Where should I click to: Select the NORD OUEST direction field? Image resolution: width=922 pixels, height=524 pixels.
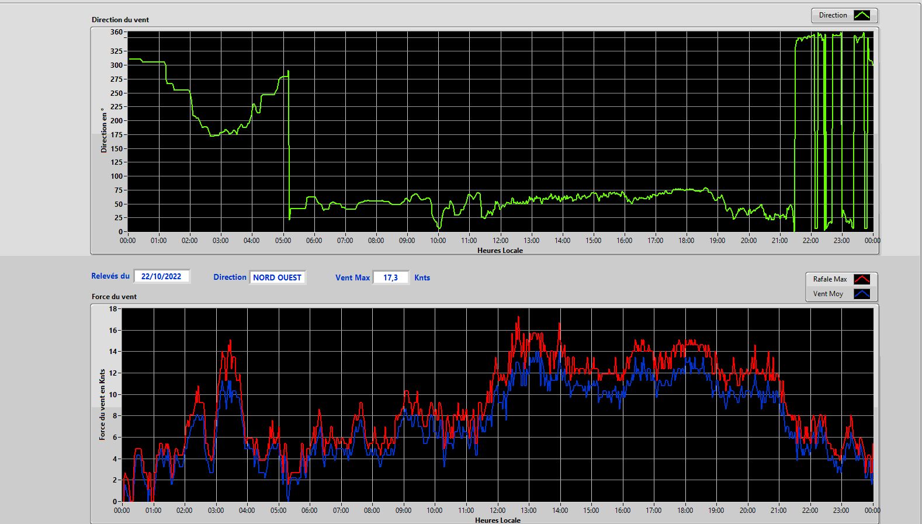pos(277,277)
